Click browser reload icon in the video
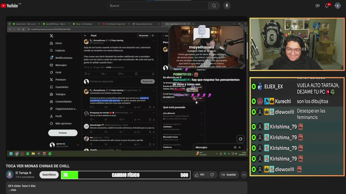Screen dimensions: 346x194 (x=19, y=29)
